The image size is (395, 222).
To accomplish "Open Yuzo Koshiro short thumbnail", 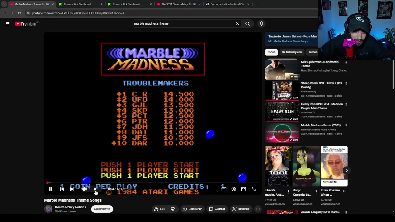I will (334, 166).
